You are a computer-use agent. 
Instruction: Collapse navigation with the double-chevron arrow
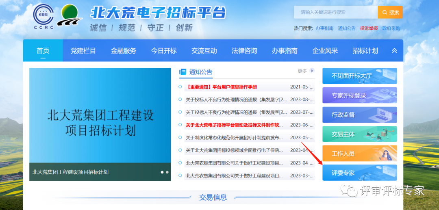(394, 51)
